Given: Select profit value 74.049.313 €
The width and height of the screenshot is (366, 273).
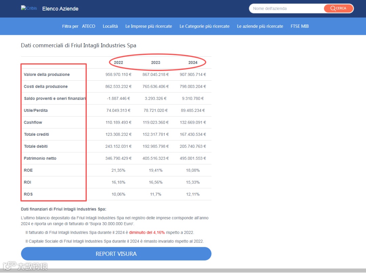Looking at the screenshot, I should pyautogui.click(x=118, y=110).
